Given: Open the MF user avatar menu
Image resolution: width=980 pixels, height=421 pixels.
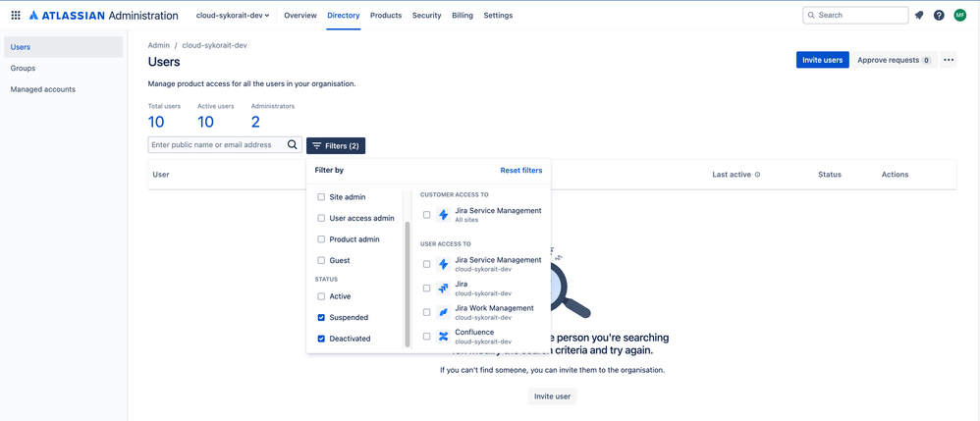Looking at the screenshot, I should click(960, 15).
